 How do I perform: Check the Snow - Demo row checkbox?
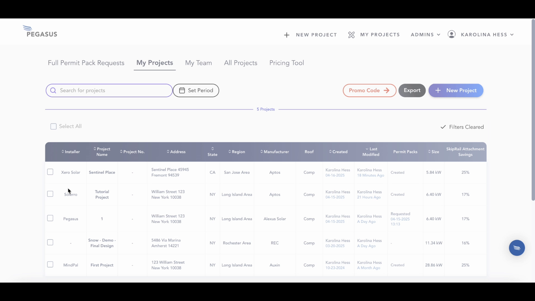pyautogui.click(x=50, y=242)
